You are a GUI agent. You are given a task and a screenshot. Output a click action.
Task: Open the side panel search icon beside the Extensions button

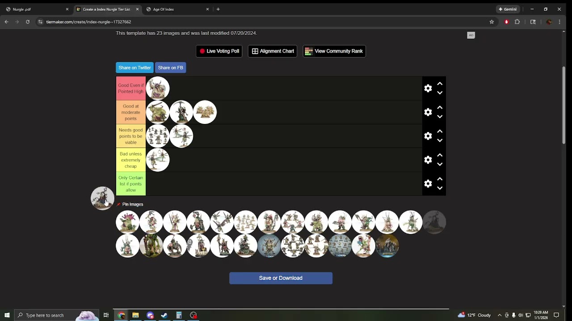[533, 22]
